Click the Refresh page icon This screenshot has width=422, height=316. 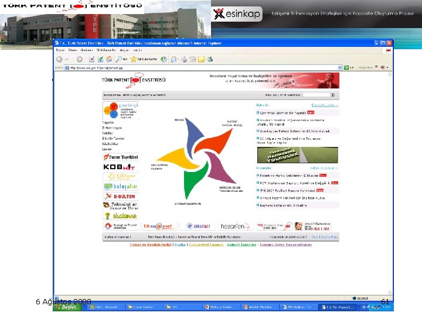[100, 59]
